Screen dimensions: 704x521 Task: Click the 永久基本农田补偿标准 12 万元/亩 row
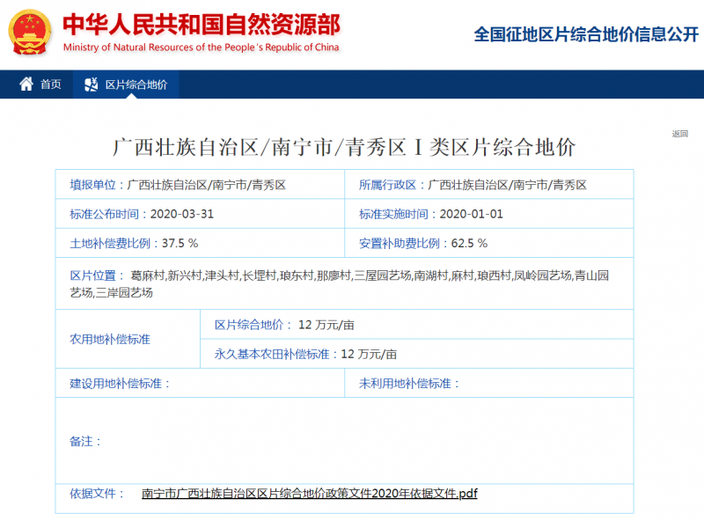(x=415, y=354)
